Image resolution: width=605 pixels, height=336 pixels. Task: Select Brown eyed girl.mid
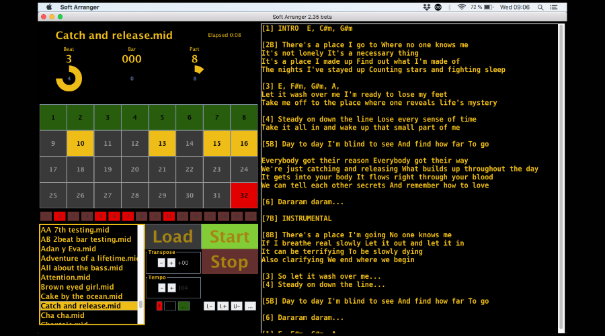[x=89, y=287]
